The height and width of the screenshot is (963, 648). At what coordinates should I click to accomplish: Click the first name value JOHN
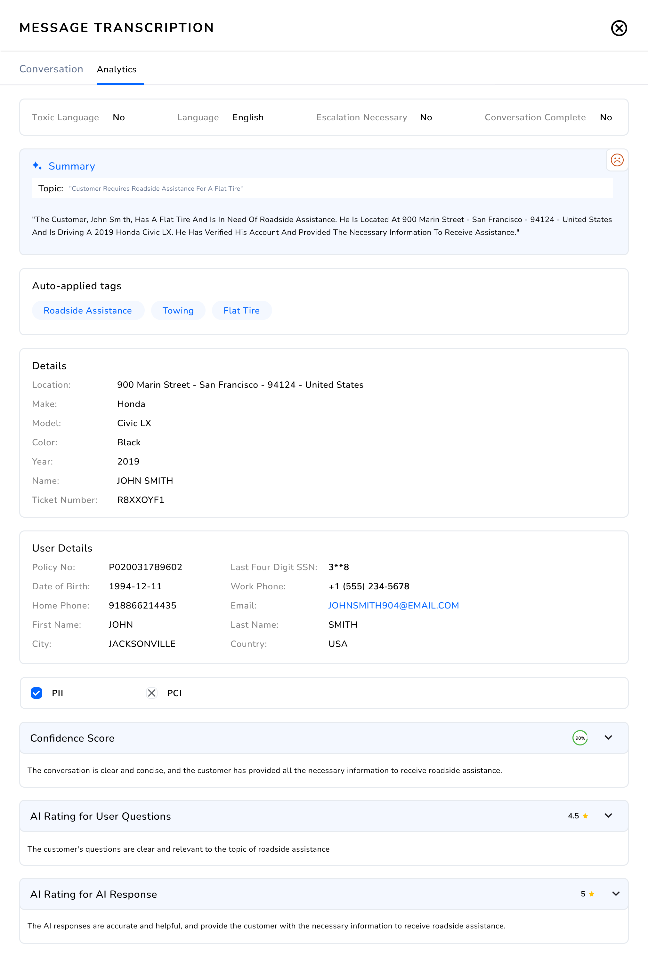tap(121, 625)
